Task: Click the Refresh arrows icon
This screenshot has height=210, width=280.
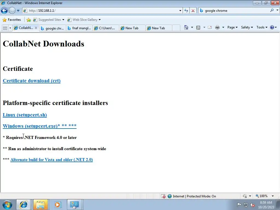Action: (186, 11)
